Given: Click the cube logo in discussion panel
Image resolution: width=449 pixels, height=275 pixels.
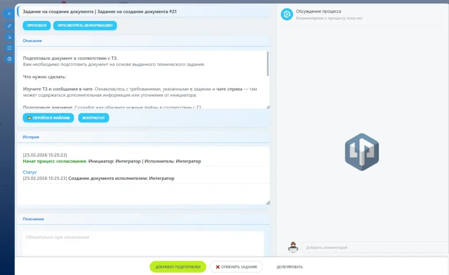Looking at the screenshot, I should click(362, 152).
